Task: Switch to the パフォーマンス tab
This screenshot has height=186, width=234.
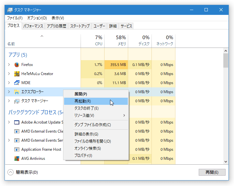Action: tap(33, 26)
